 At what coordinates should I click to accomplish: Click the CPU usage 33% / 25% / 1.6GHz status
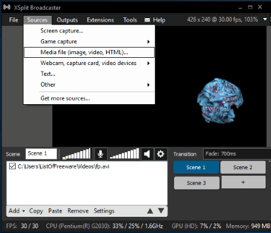(104, 226)
